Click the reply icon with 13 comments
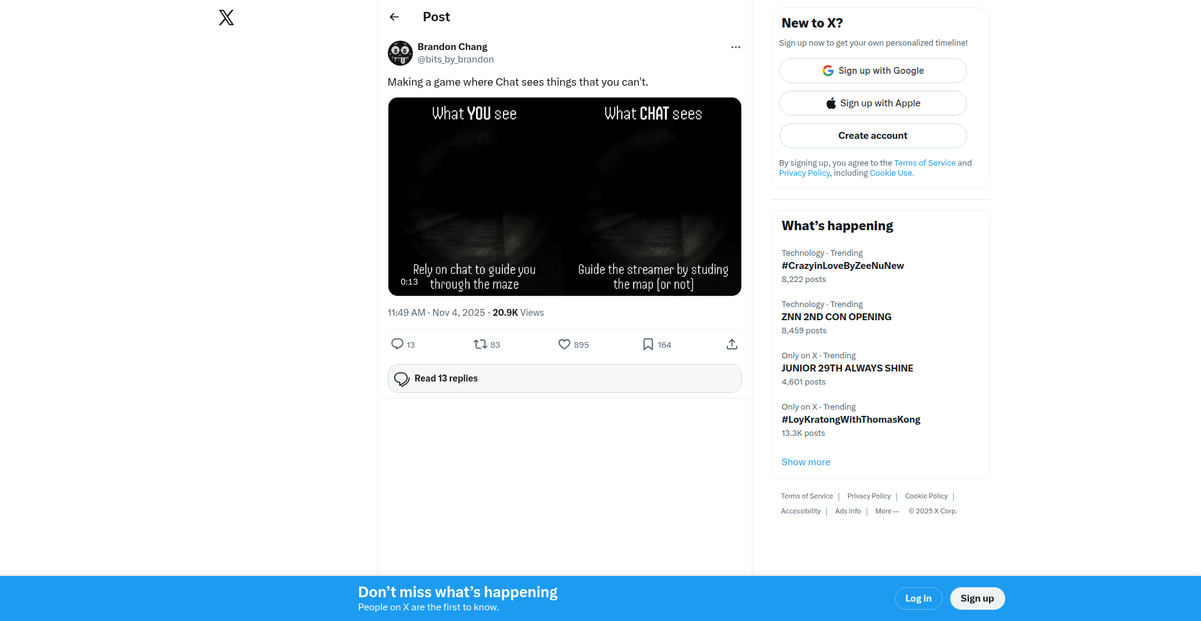This screenshot has height=621, width=1201. click(x=397, y=344)
